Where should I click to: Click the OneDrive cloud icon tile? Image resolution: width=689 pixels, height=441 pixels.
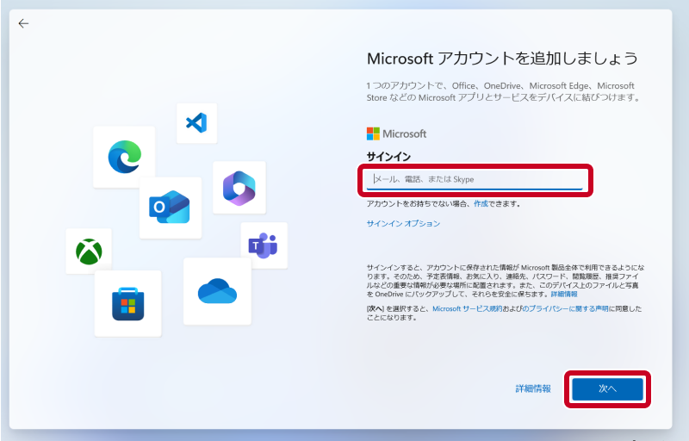coord(218,292)
